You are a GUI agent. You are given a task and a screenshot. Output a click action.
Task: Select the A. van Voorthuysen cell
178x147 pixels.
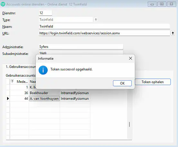[44, 99]
